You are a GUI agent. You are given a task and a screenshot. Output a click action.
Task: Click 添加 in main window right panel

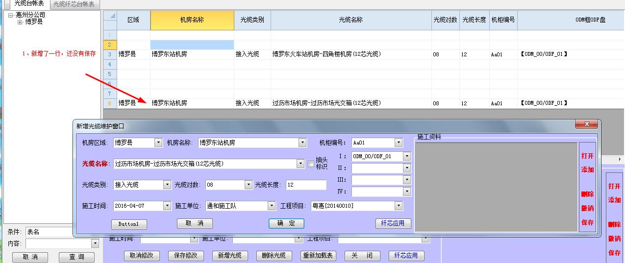coord(614,200)
